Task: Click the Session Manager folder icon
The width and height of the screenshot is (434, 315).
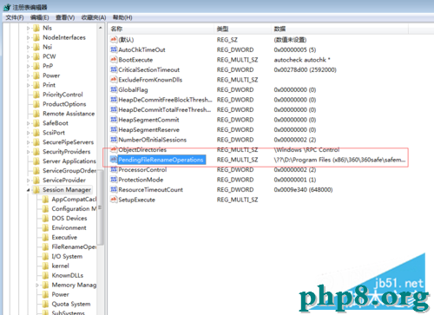Action: tap(36, 190)
